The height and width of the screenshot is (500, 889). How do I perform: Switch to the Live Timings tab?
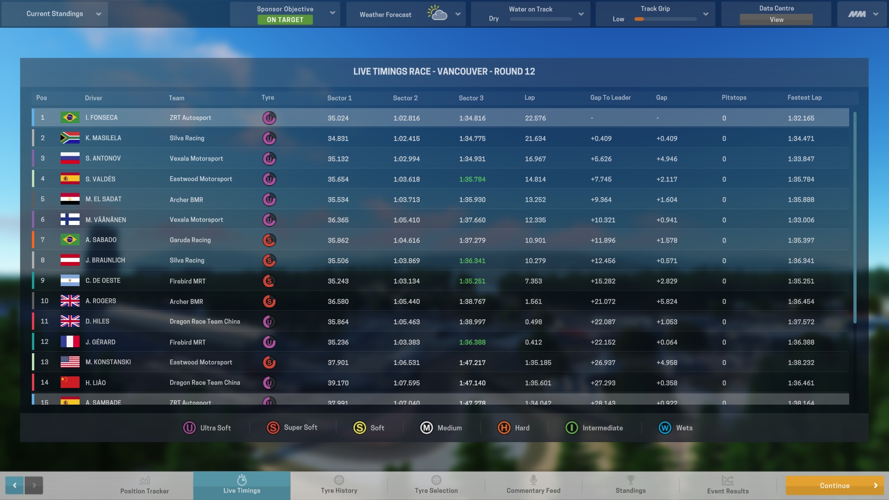[x=242, y=485]
